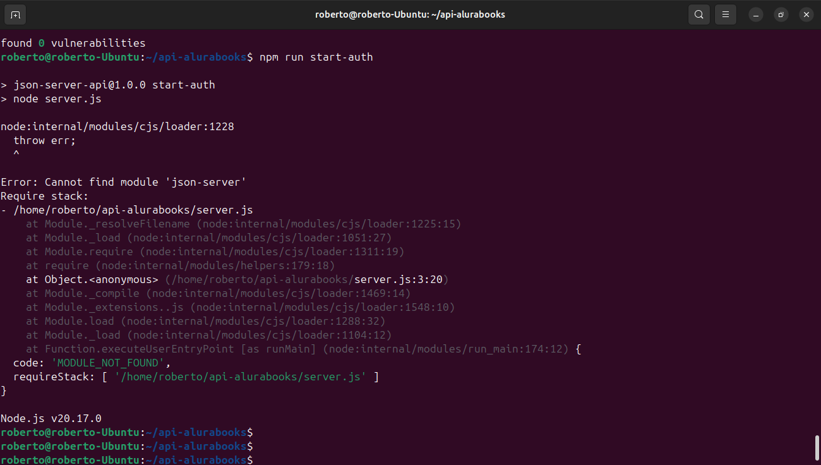The width and height of the screenshot is (821, 465).
Task: Click the '> node server.js' line
Action: point(51,99)
